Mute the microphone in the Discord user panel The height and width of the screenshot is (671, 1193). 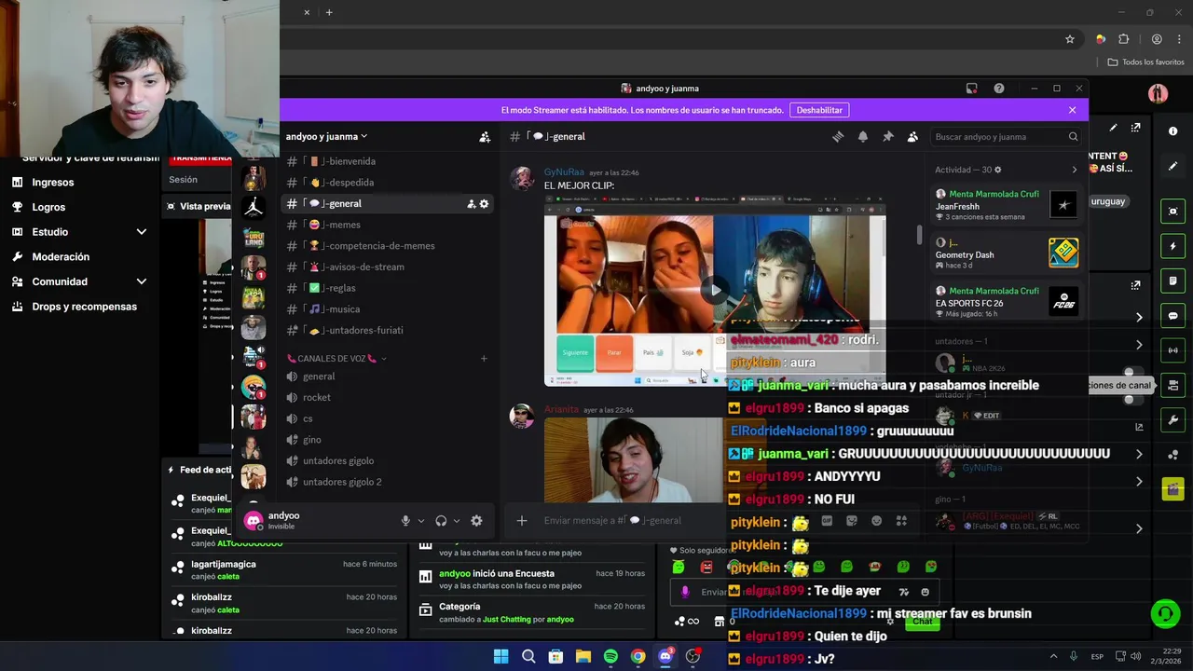pos(405,521)
